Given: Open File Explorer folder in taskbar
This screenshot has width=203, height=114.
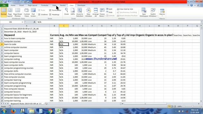Looking at the screenshot, I should tap(31, 111).
